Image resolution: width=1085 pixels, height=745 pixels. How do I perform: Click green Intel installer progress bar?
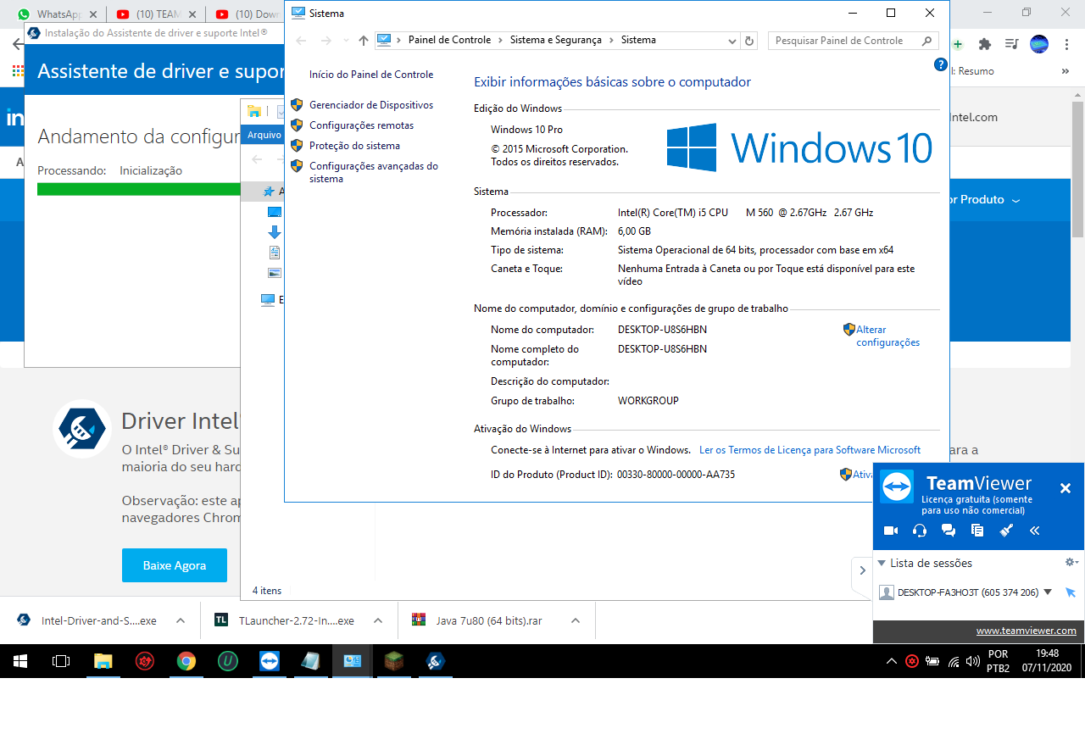139,189
